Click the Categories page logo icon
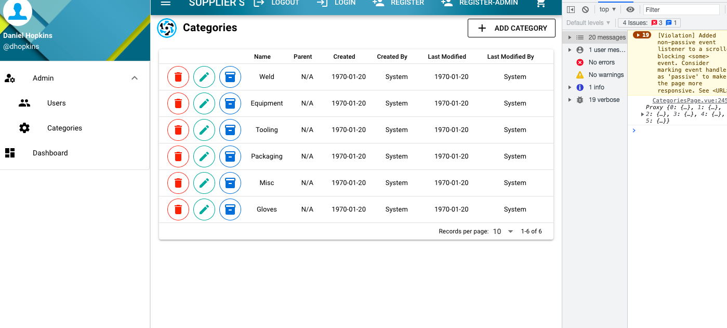Screen dimensions: 727x328 click(167, 28)
